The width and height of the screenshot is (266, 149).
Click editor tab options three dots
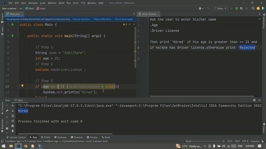point(134,14)
